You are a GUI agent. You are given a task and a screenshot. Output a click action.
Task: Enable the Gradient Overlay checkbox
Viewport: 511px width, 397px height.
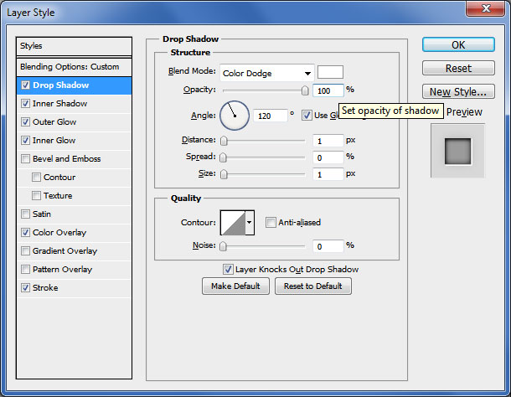pyautogui.click(x=25, y=251)
